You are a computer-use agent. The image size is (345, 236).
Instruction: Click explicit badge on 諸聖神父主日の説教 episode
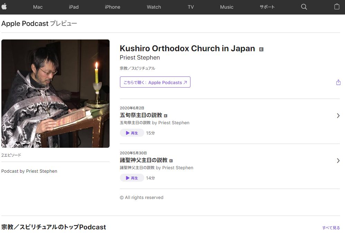tap(171, 161)
